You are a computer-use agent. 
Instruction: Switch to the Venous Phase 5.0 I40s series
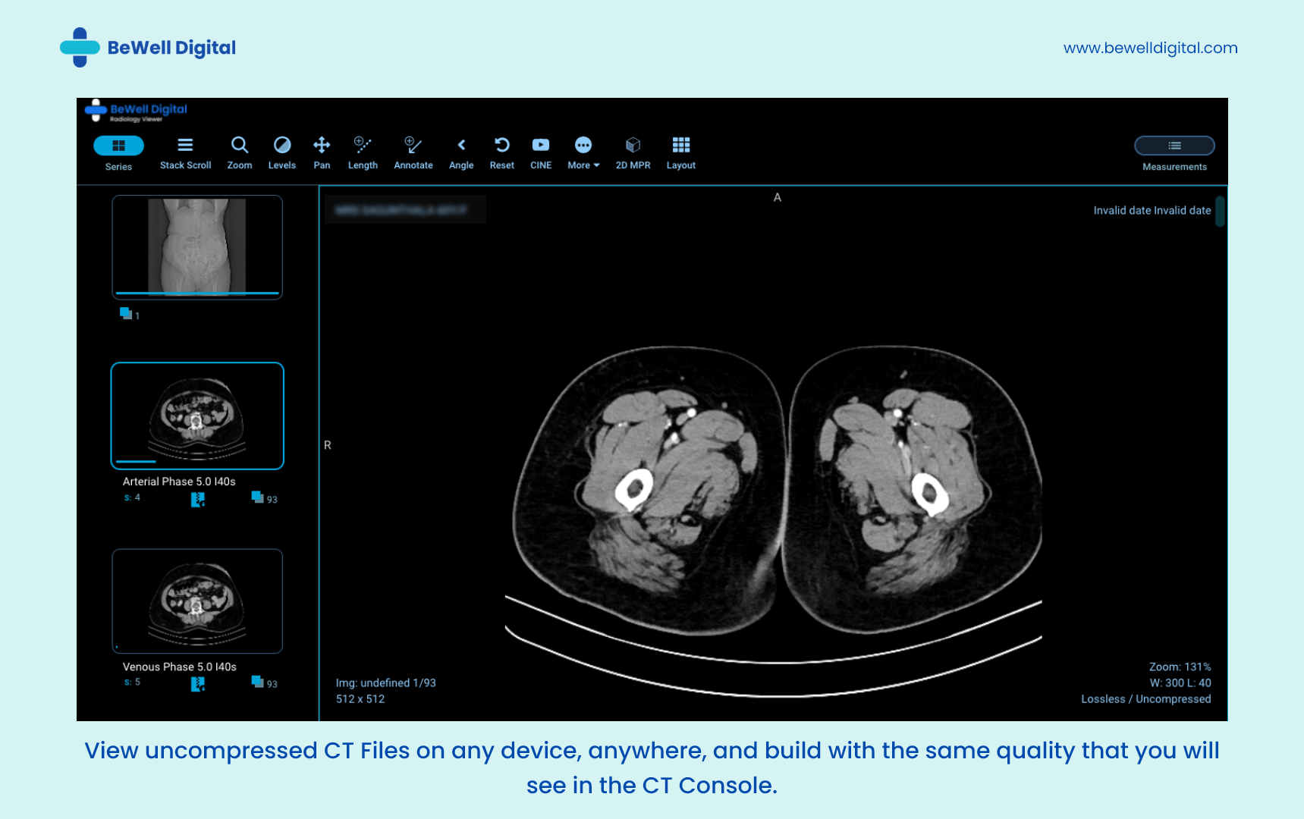197,601
